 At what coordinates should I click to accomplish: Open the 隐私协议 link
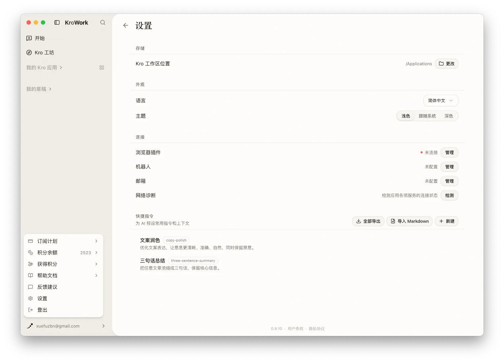pyautogui.click(x=316, y=329)
